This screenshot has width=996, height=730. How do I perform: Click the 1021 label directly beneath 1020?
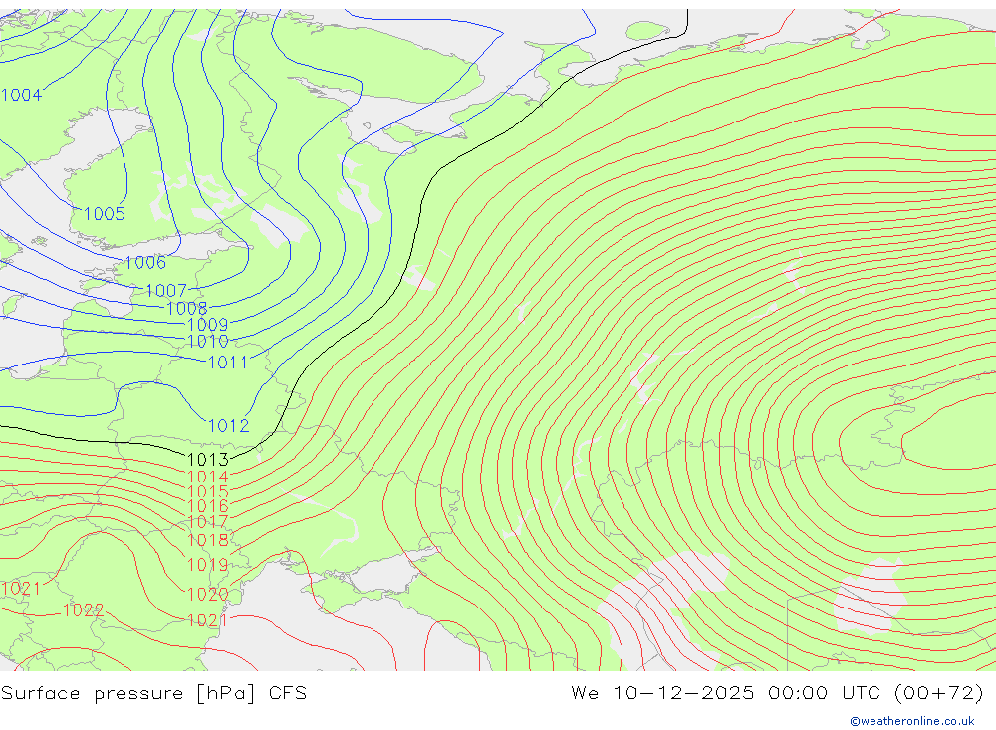[x=208, y=620]
